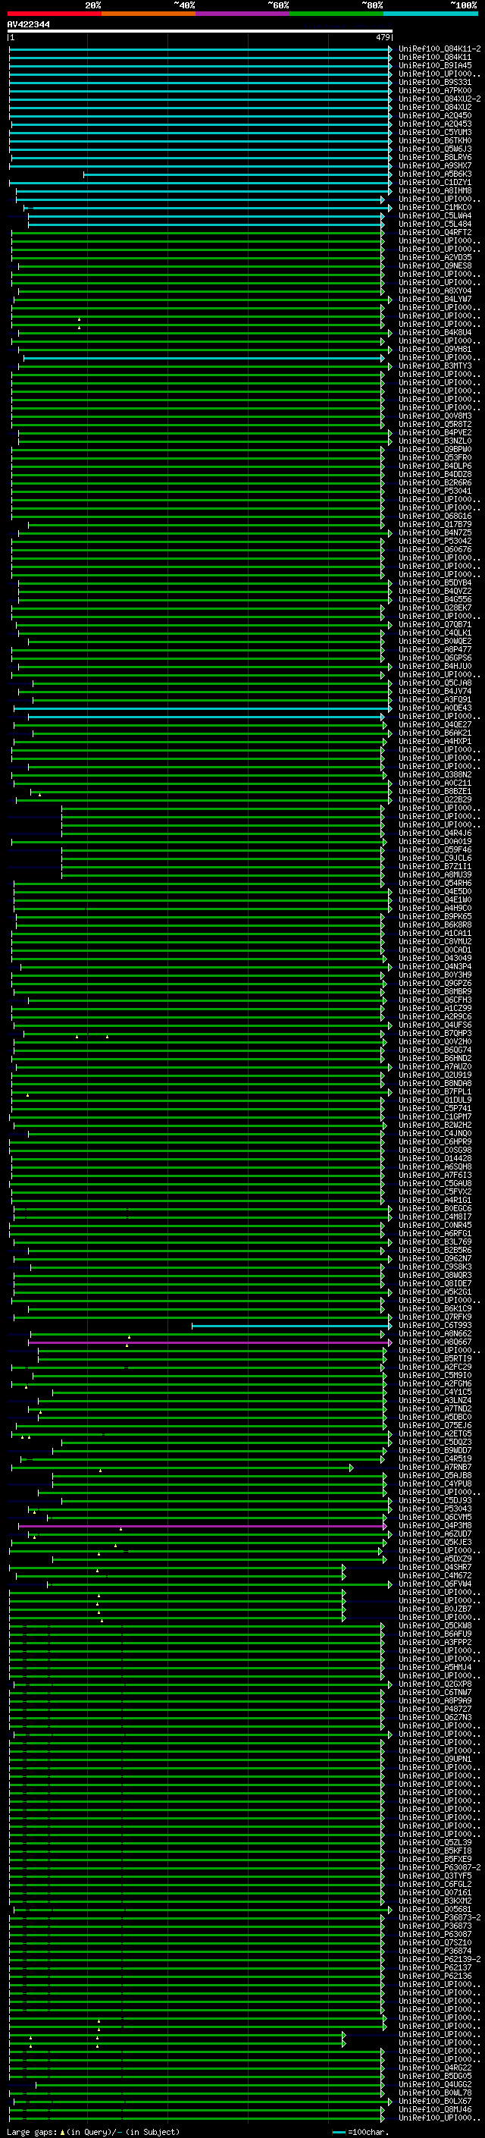Select hit label UniRef100_B5RTI9
The height and width of the screenshot is (2138, 485).
435,1358
